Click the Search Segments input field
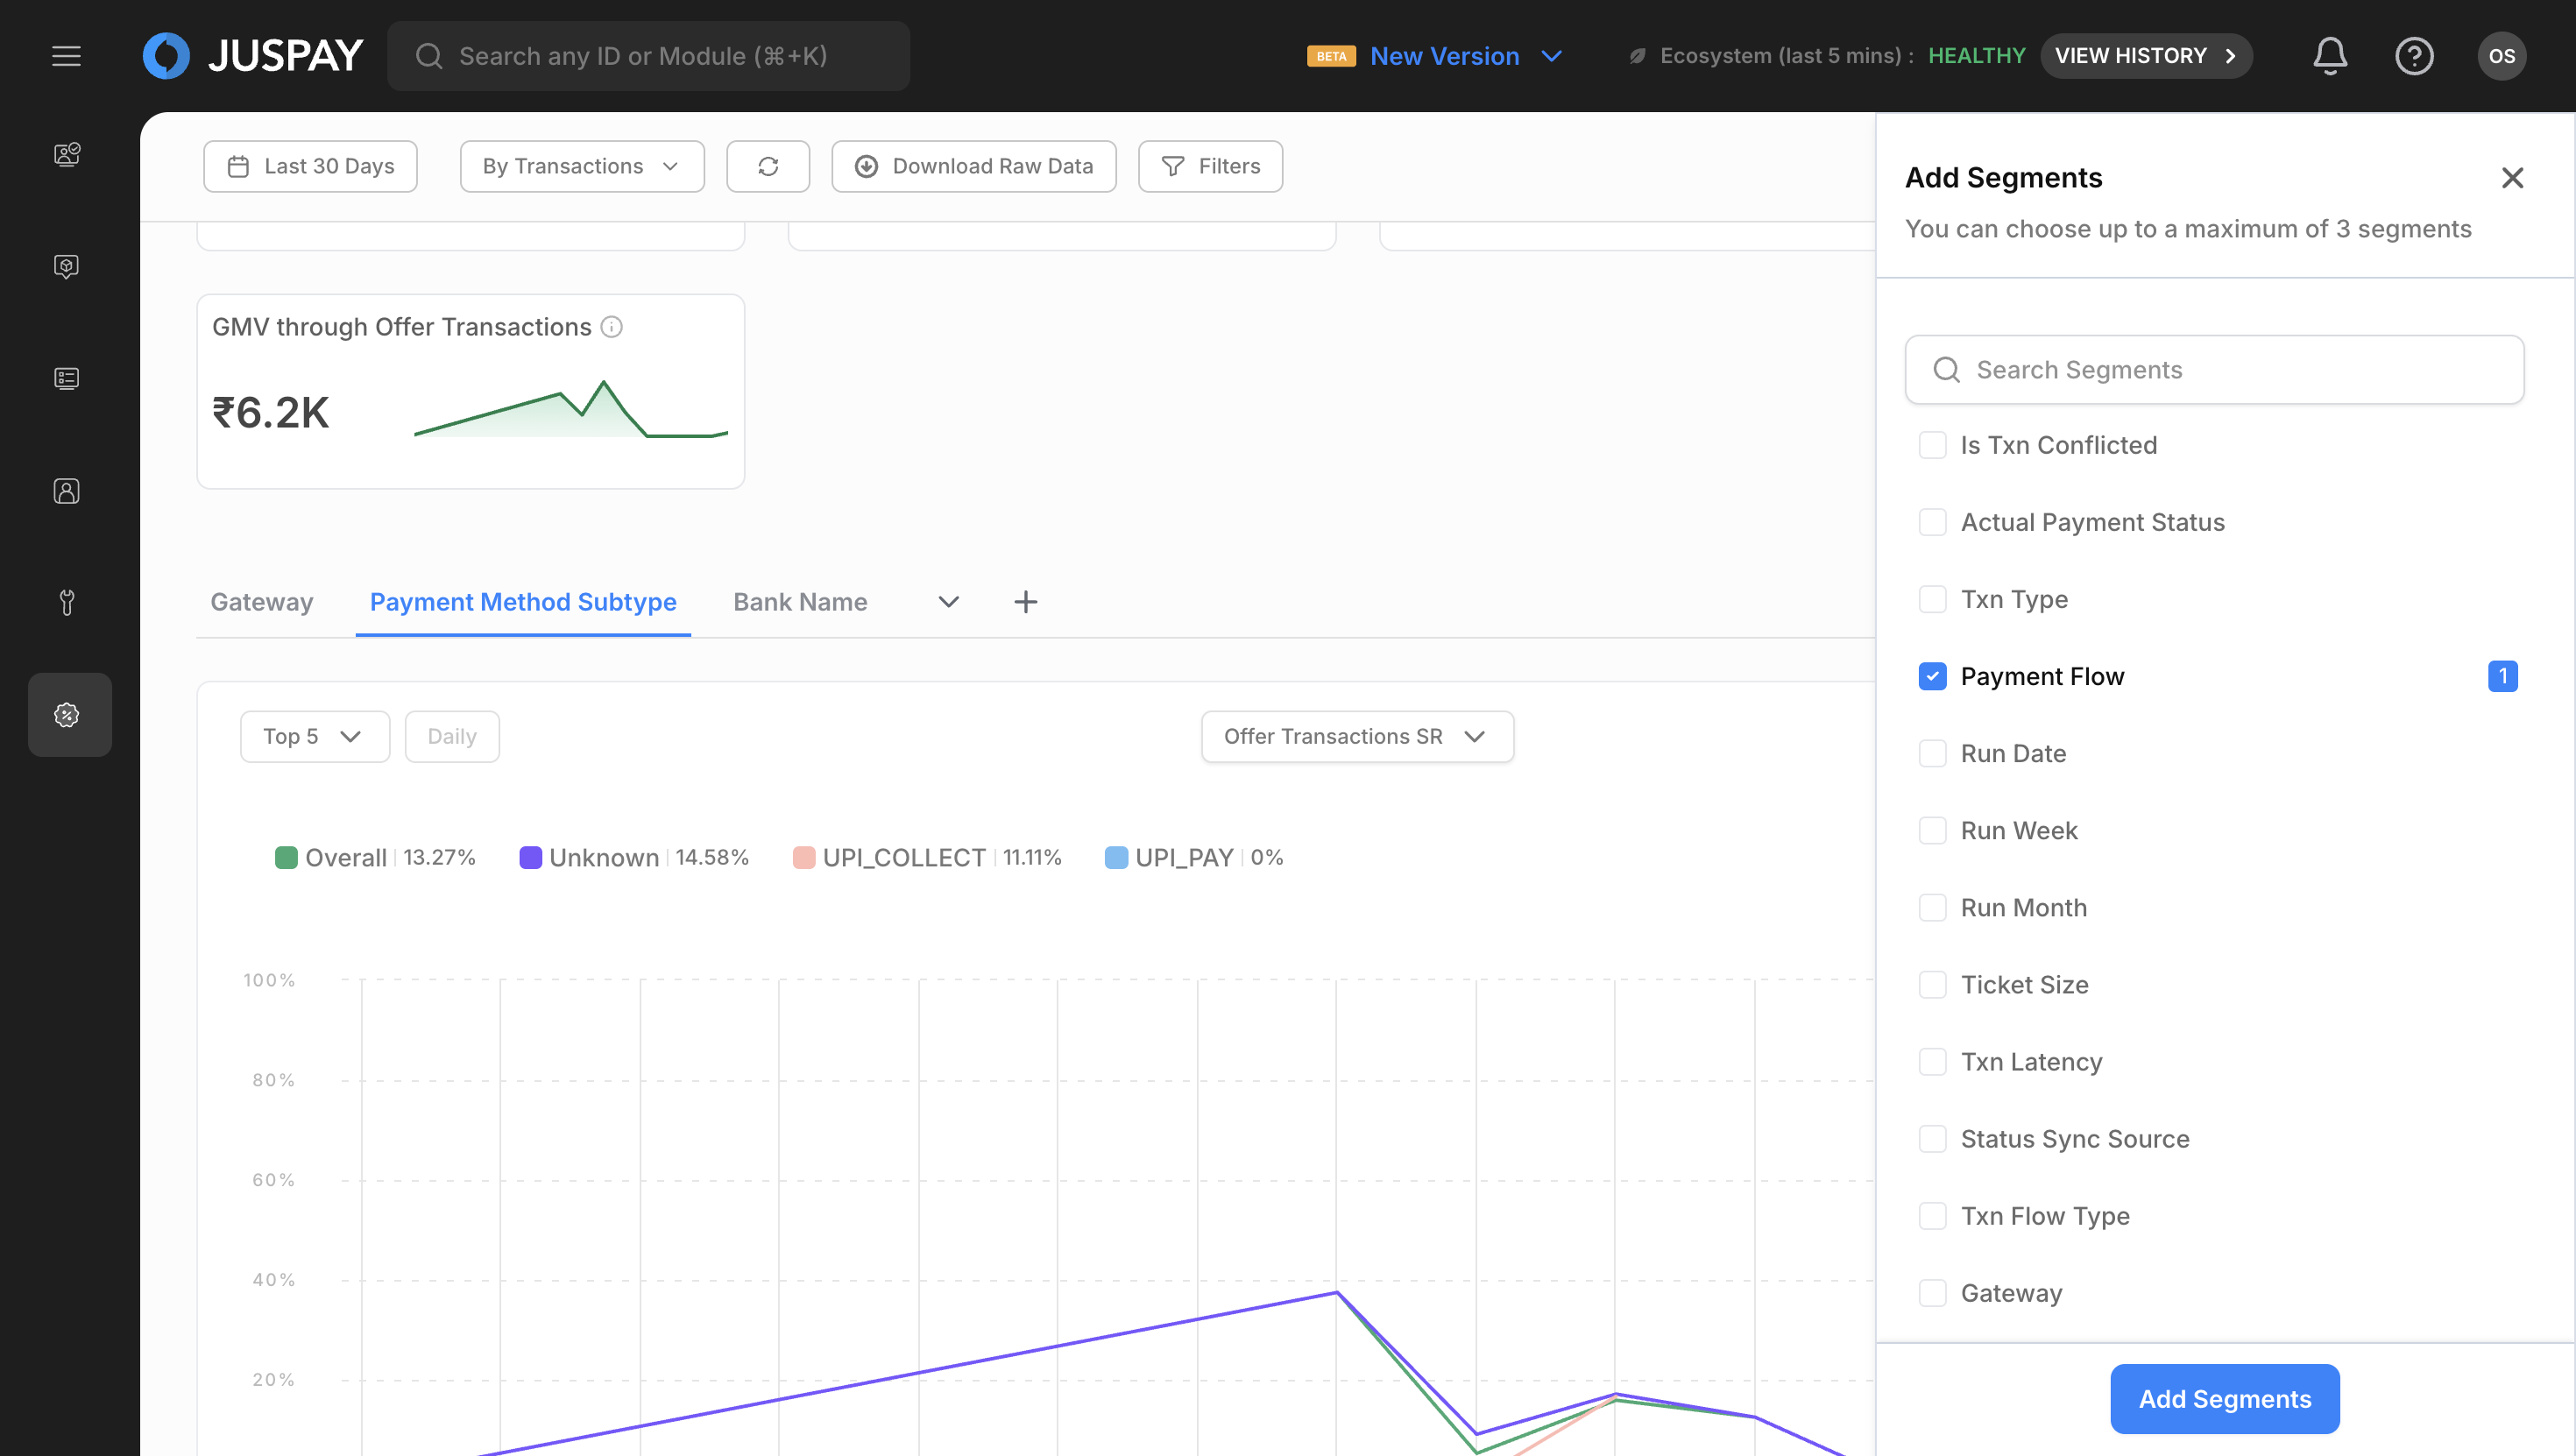2576x1456 pixels. pyautogui.click(x=2214, y=370)
